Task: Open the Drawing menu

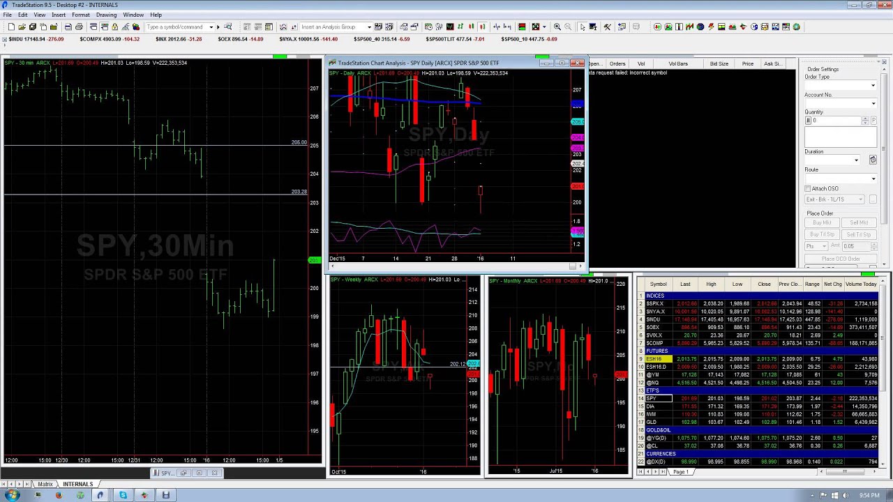Action: pyautogui.click(x=106, y=15)
